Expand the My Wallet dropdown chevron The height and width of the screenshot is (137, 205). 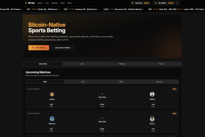coord(177,3)
